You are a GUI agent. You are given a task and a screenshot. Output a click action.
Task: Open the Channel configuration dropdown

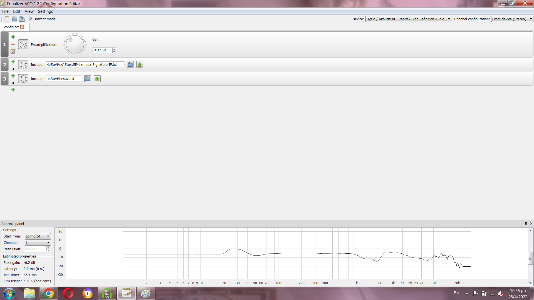(x=512, y=19)
